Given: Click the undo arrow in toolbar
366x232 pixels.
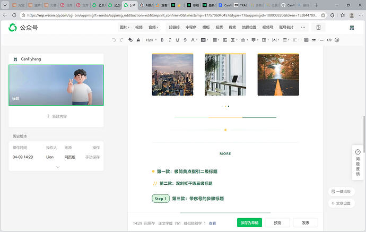Looking at the screenshot, I should [115, 40].
